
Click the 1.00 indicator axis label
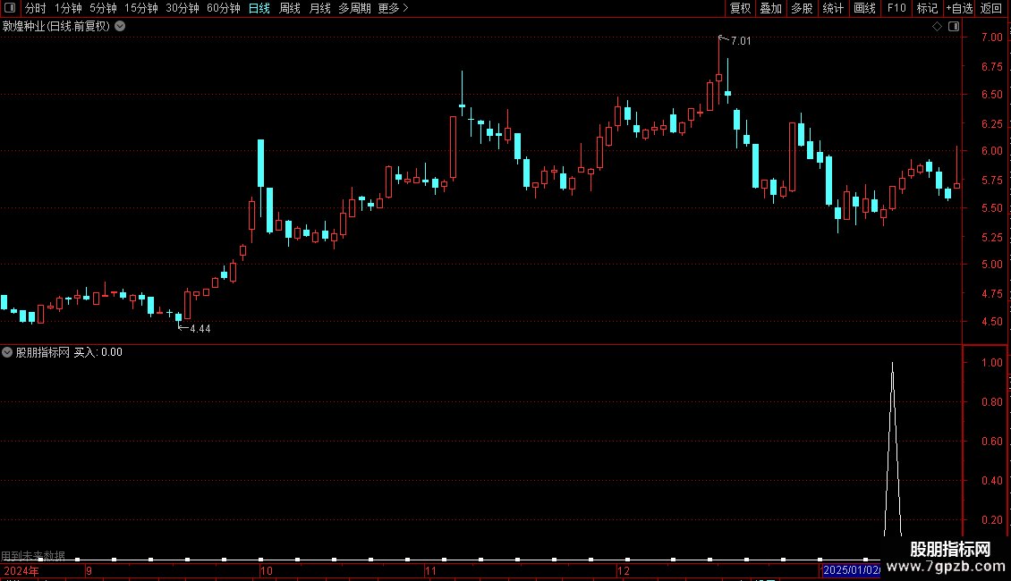(991, 363)
